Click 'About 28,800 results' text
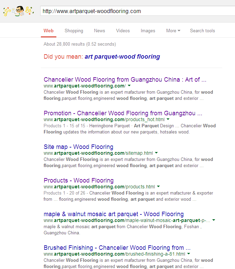Viewport: 235px width, 269px height. point(80,44)
